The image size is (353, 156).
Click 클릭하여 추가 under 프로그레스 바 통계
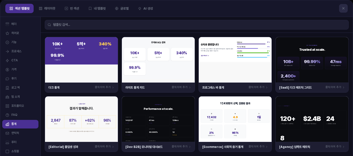(x=258, y=87)
